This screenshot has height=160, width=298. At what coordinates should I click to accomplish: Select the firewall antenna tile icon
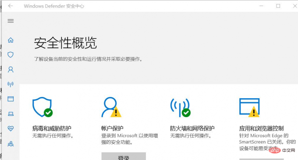pyautogui.click(x=181, y=107)
